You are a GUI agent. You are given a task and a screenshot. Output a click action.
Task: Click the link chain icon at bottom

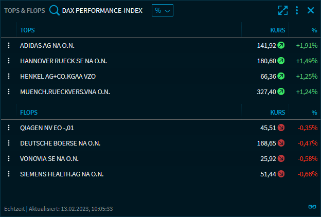pyautogui.click(x=312, y=207)
